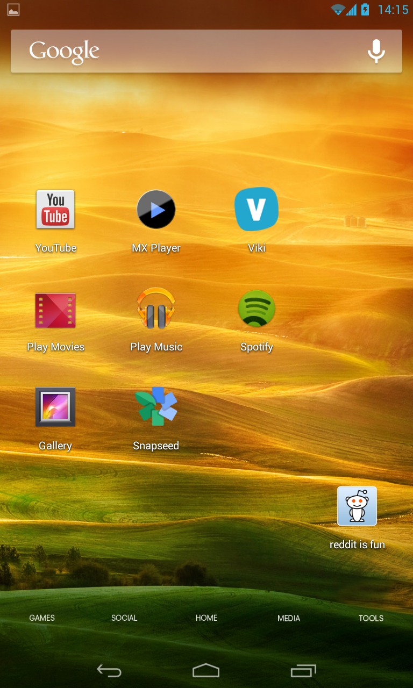
Task: Switch to the TOOLS tab
Action: [x=371, y=618]
